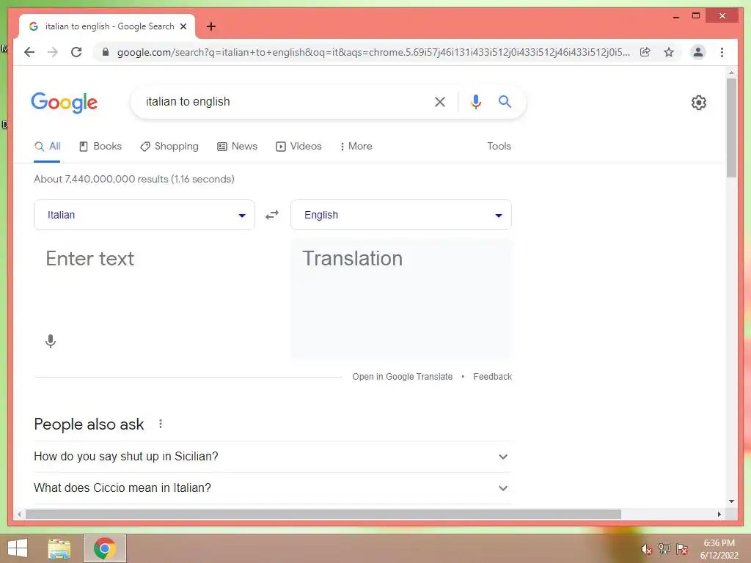The height and width of the screenshot is (563, 751).
Task: Expand 'What does Ciccio mean in Italian?'
Action: 273,488
